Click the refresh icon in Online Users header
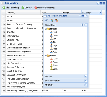107x97 pixels. (x=82, y=25)
